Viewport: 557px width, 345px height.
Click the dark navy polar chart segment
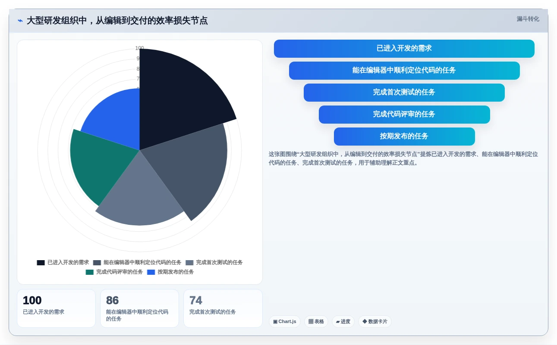177,99
